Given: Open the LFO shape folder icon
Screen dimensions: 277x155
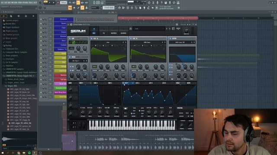Looking at the screenshot, I should 125,108.
